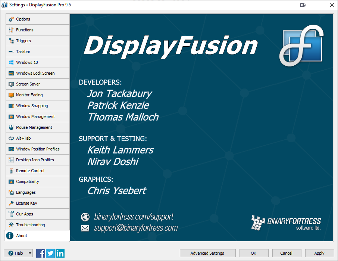Click the Remote Control icon
Image resolution: width=338 pixels, height=261 pixels.
(10, 171)
